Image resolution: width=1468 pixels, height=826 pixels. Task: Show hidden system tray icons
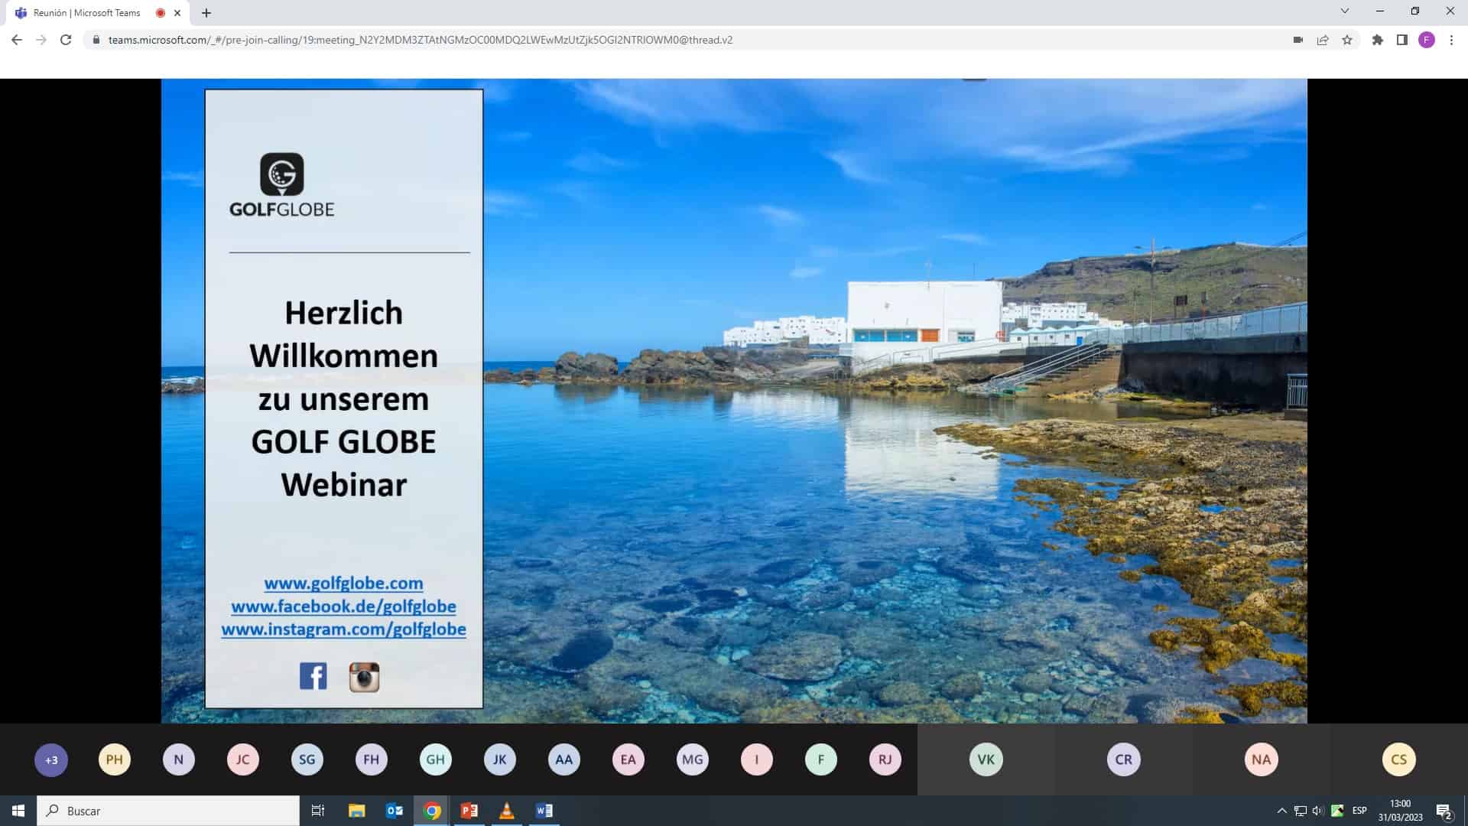(1281, 811)
